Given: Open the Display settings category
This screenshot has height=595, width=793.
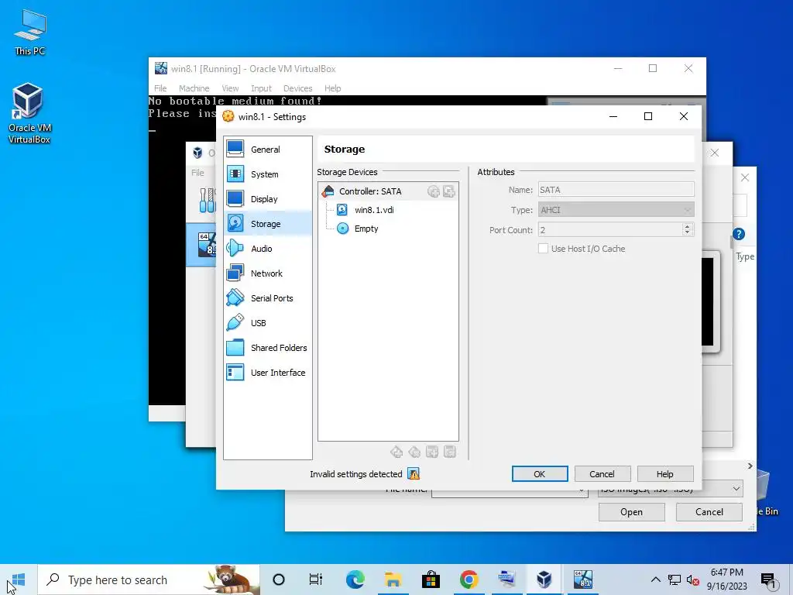Looking at the screenshot, I should [x=267, y=199].
